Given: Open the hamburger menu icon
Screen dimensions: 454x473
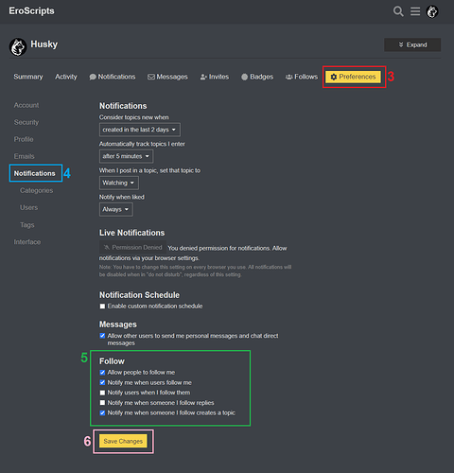Looking at the screenshot, I should point(415,11).
